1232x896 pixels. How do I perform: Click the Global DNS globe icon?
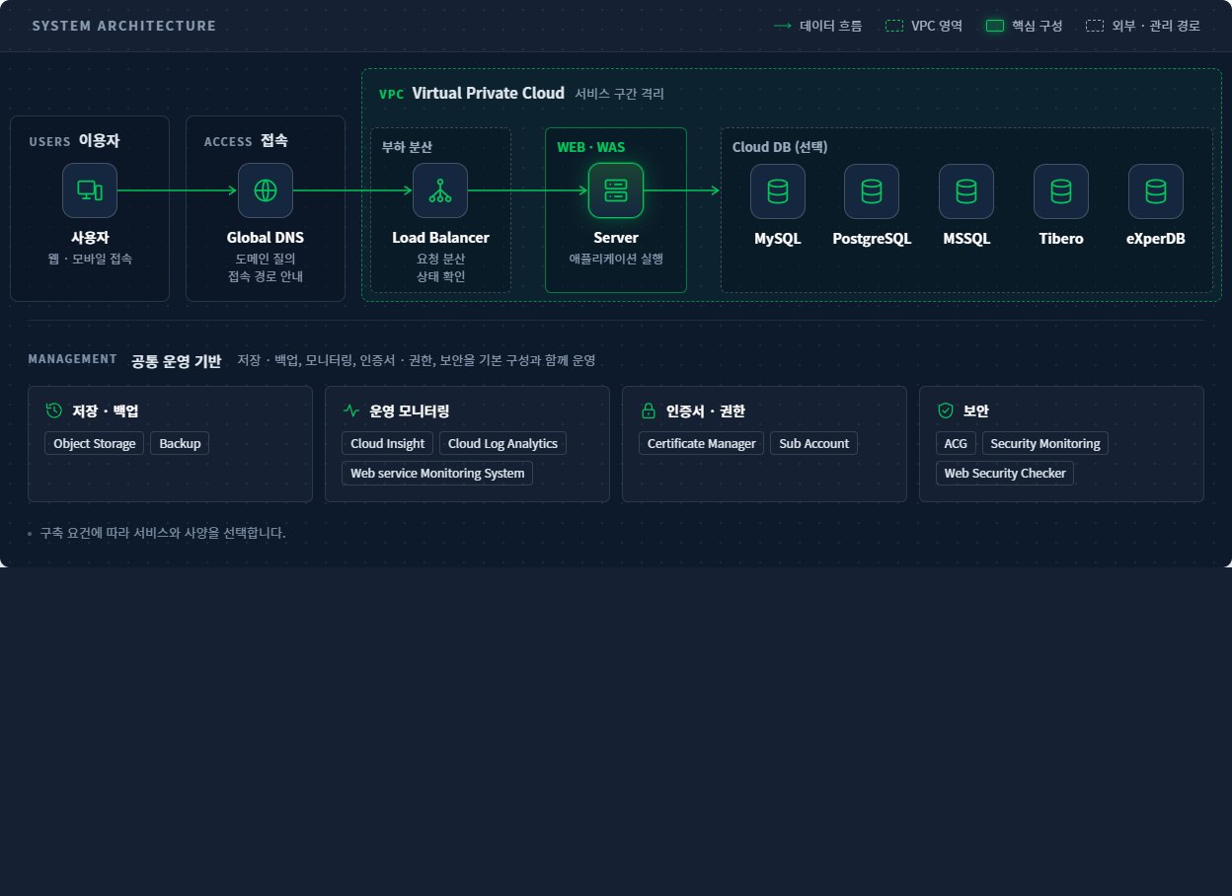[266, 190]
